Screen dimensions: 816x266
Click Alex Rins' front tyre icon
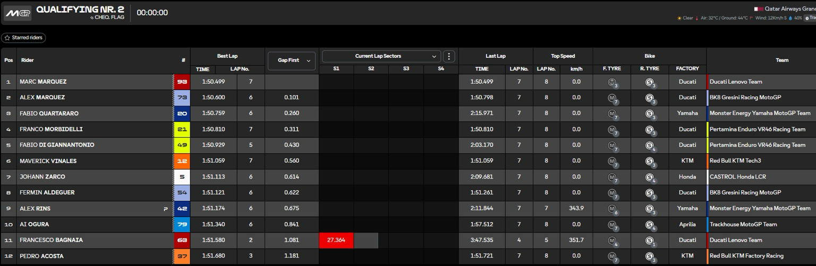click(613, 209)
